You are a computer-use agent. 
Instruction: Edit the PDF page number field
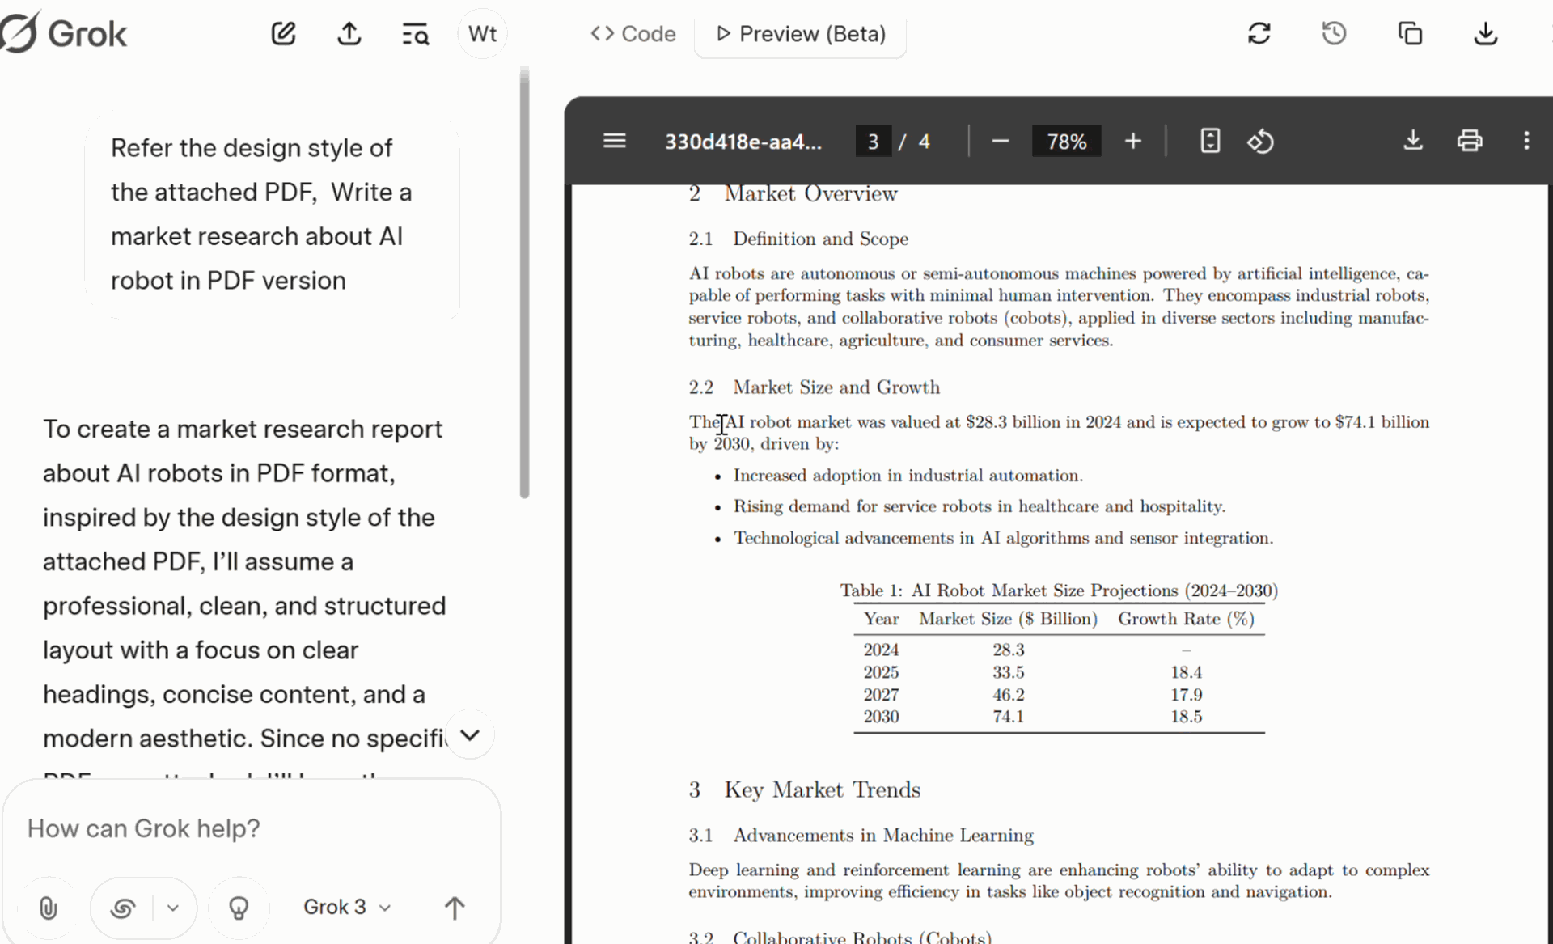(874, 142)
